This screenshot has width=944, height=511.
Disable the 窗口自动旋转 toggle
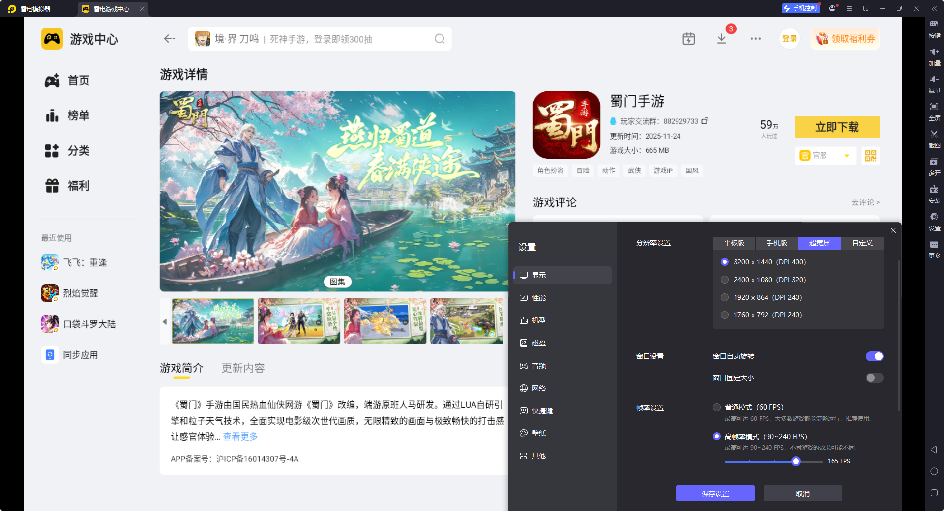(x=875, y=356)
